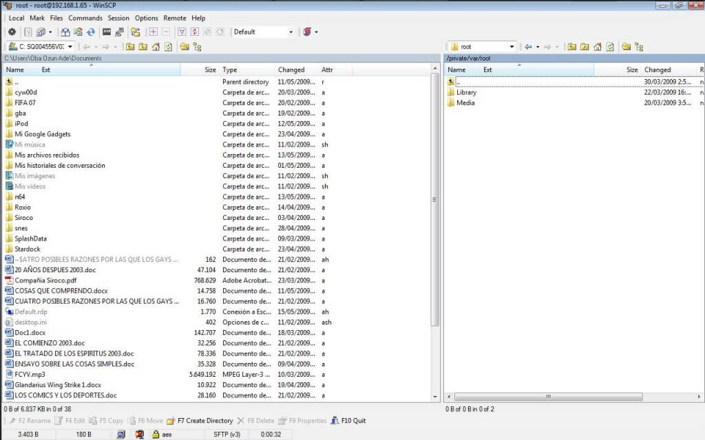
Task: Sort local files by Attr column
Action: pos(327,69)
